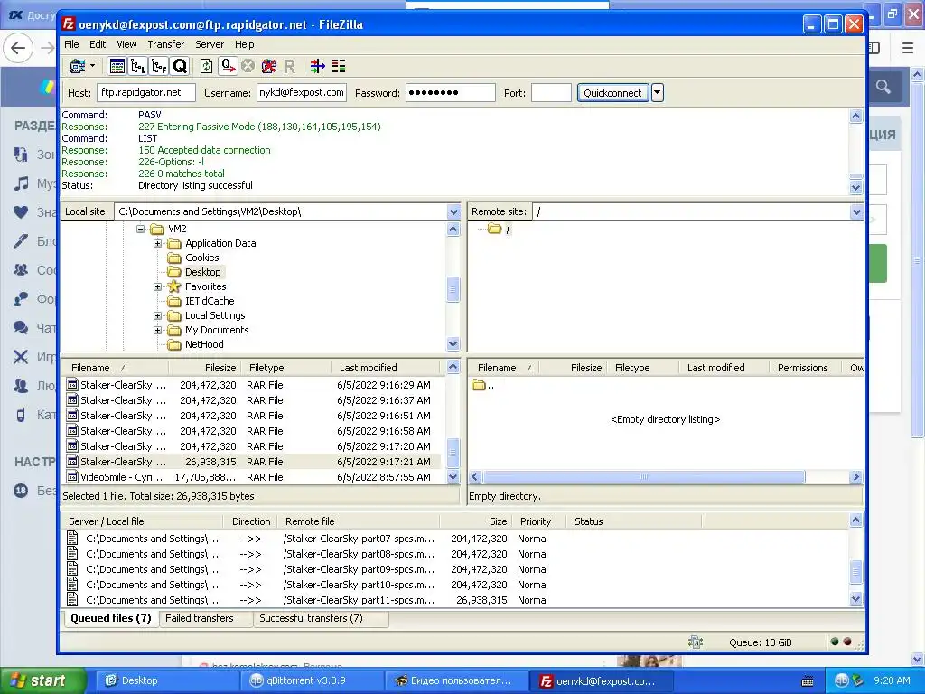Viewport: 925px width, 694px height.
Task: Refresh the file and folder lists
Action: tap(207, 66)
